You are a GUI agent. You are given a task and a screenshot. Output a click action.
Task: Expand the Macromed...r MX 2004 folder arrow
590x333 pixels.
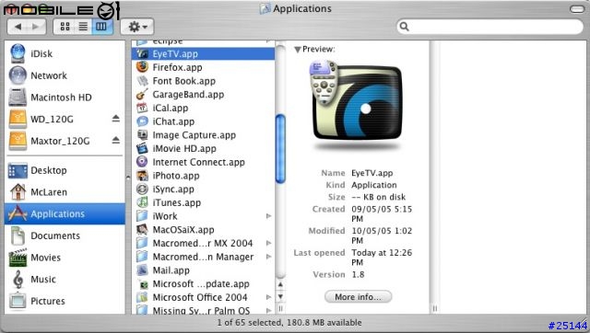268,243
